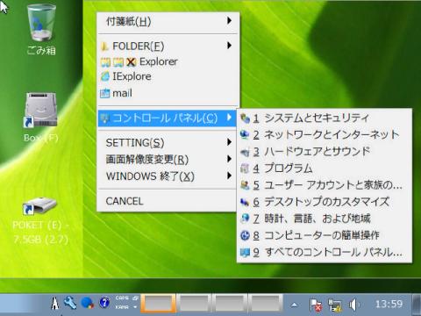Toggle the KANA indicator
This screenshot has width=421, height=316.
pyautogui.click(x=122, y=307)
